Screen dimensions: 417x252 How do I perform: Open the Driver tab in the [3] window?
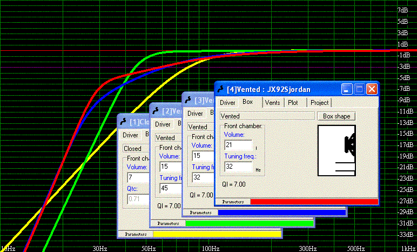[195, 114]
